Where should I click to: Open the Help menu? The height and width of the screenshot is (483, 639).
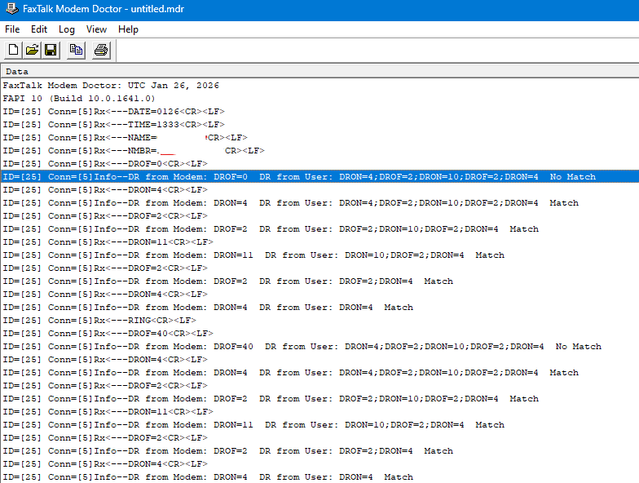[x=128, y=29]
